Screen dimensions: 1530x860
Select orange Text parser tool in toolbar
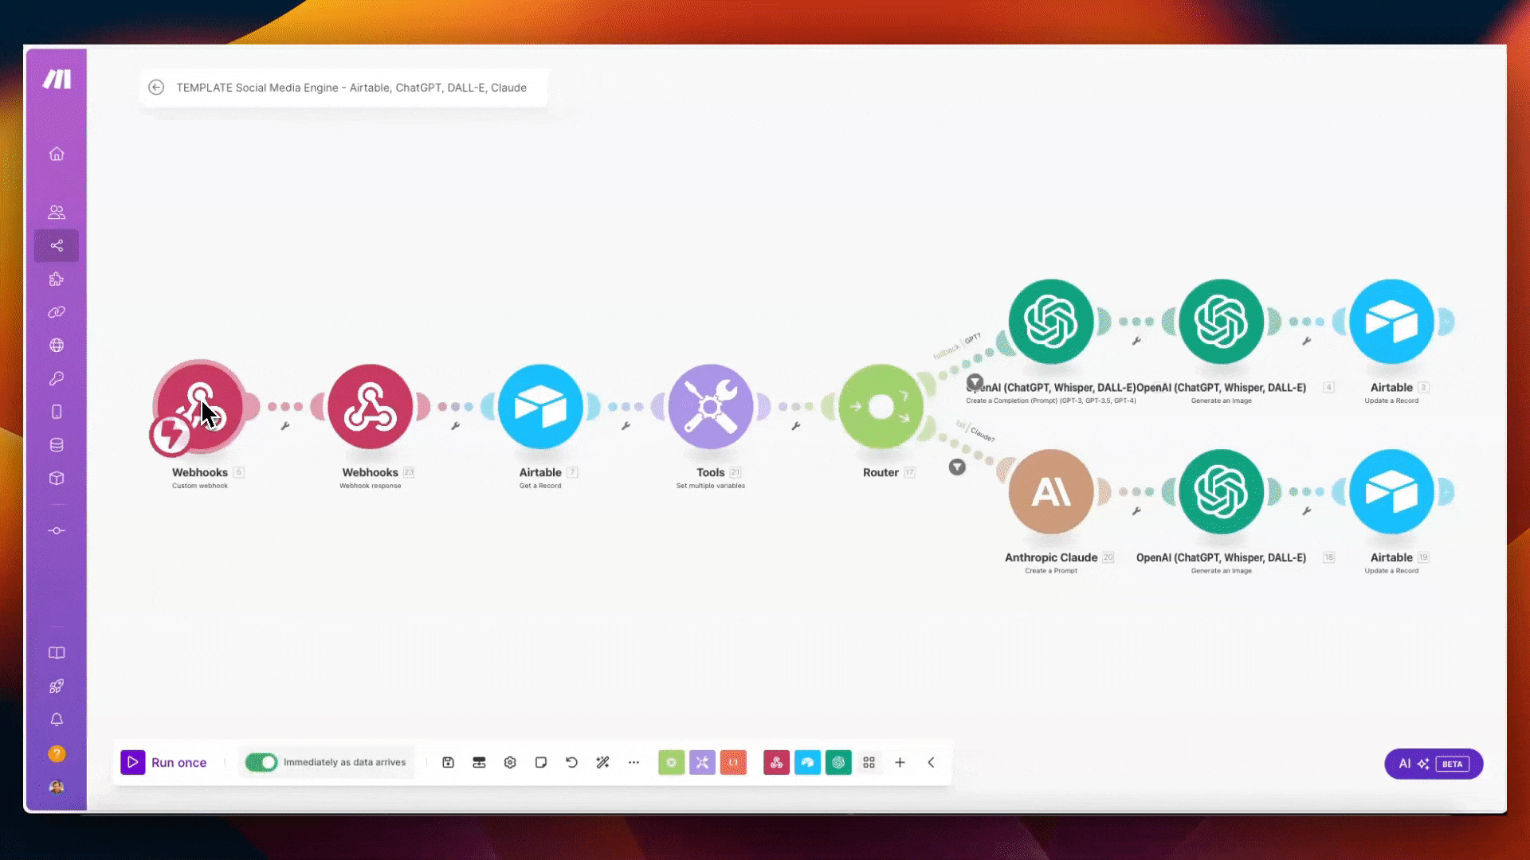[733, 762]
